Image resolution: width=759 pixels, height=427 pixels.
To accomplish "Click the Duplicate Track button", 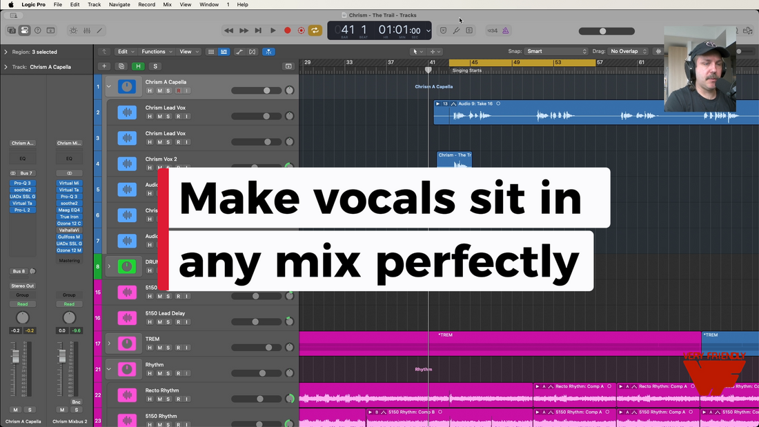I will pos(121,66).
